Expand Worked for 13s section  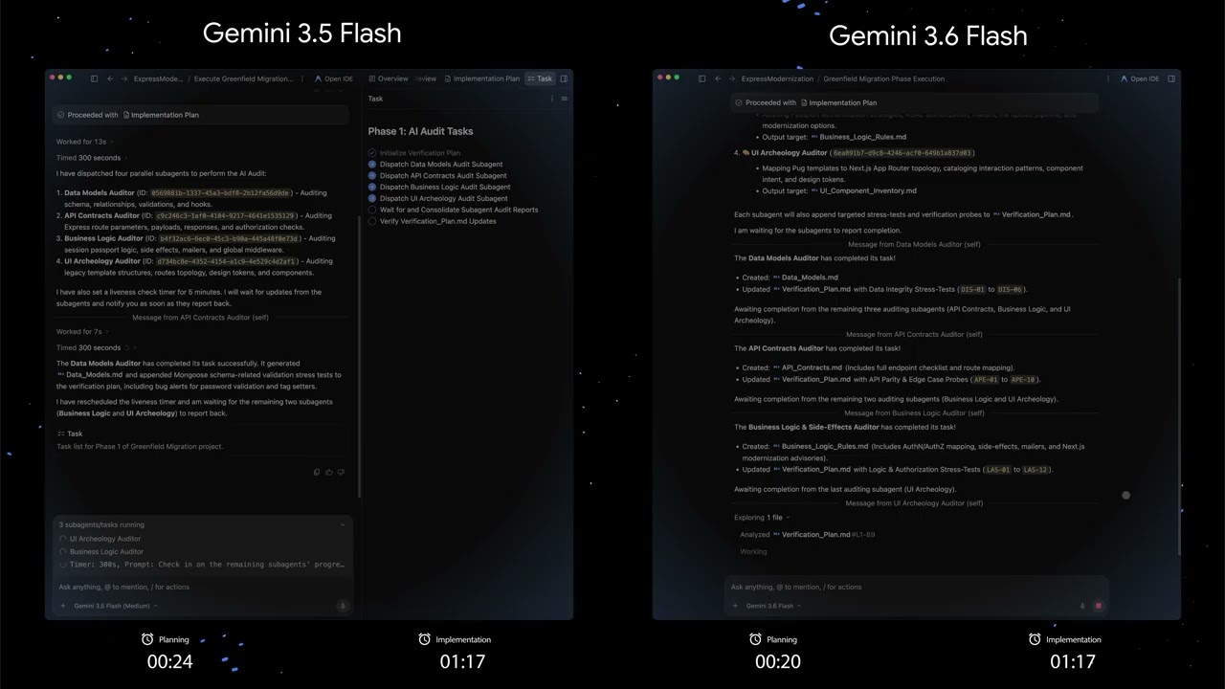(x=84, y=142)
